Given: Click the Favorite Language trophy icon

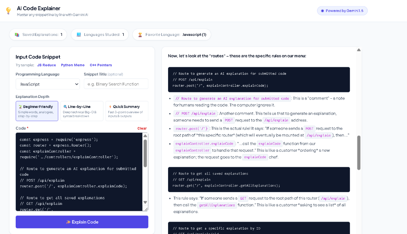Looking at the screenshot, I should (x=140, y=34).
